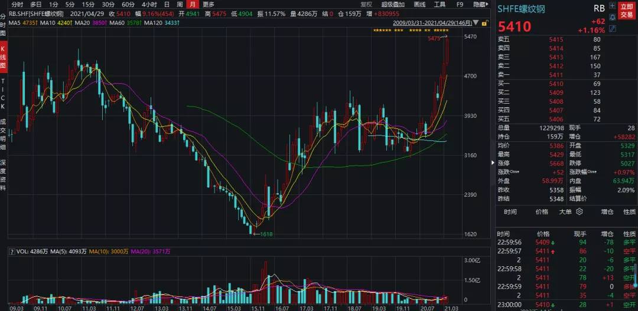Add RB contract to watchlist with plus icon
Viewport: 638px width, 311px height.
[x=612, y=6]
